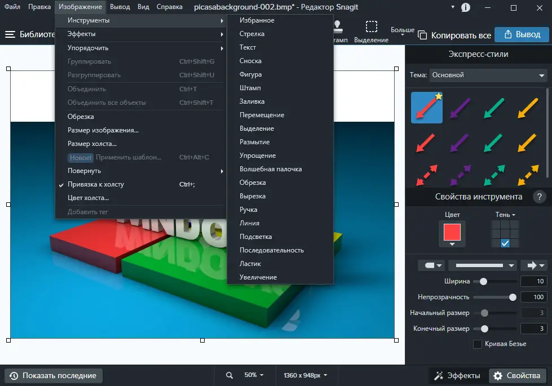
Task: Open the Правка menu
Action: (39, 7)
